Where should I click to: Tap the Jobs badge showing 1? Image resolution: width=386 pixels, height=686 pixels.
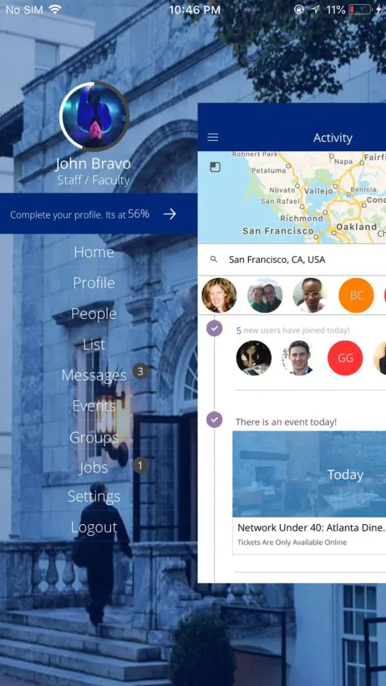tap(141, 466)
